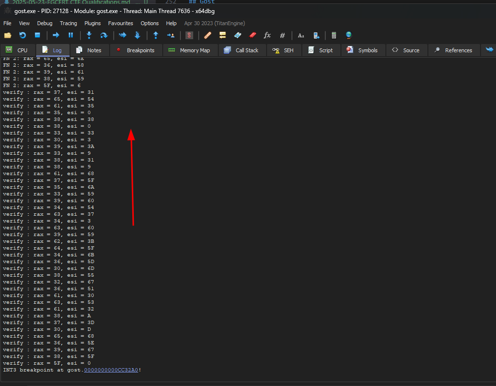The width and height of the screenshot is (496, 386).
Task: Click the address link 0000000000CC32A0
Action: pyautogui.click(x=111, y=370)
